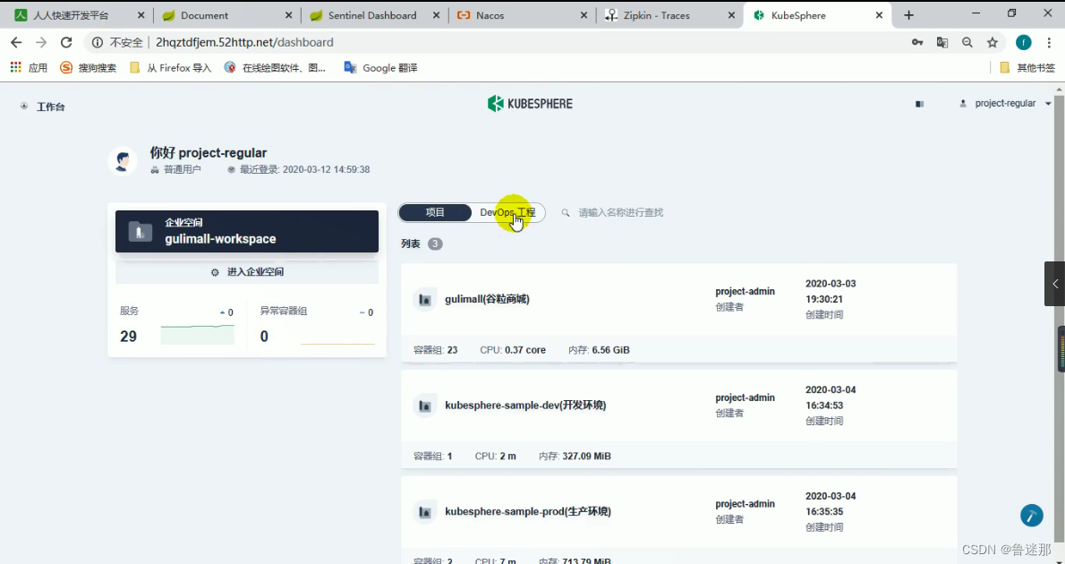Click the translate page icon
1065x564 pixels.
pos(942,42)
